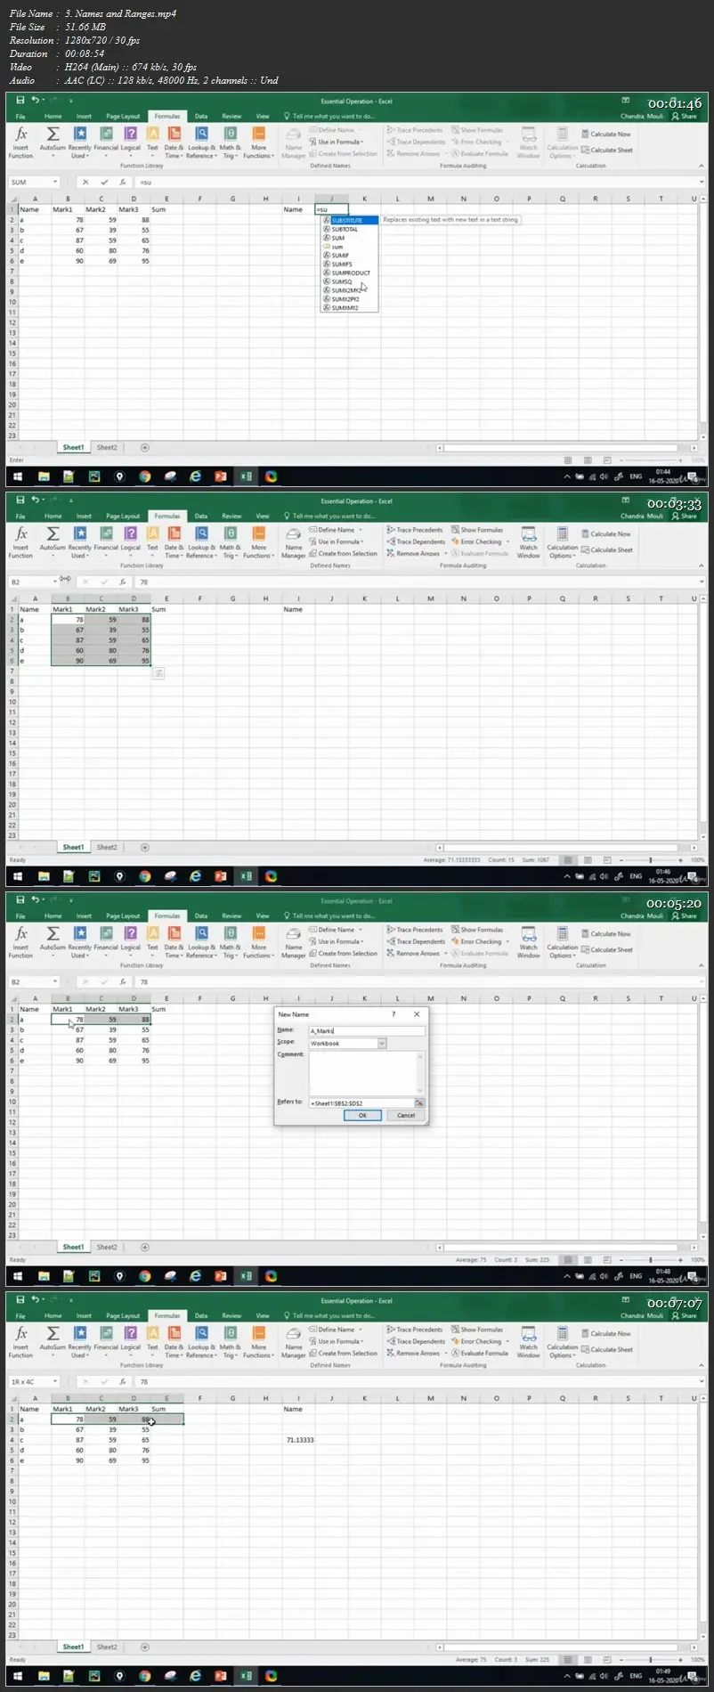This screenshot has height=1692, width=714.
Task: Open Name Manager in the 00:03:33 frame
Action: coord(294,541)
